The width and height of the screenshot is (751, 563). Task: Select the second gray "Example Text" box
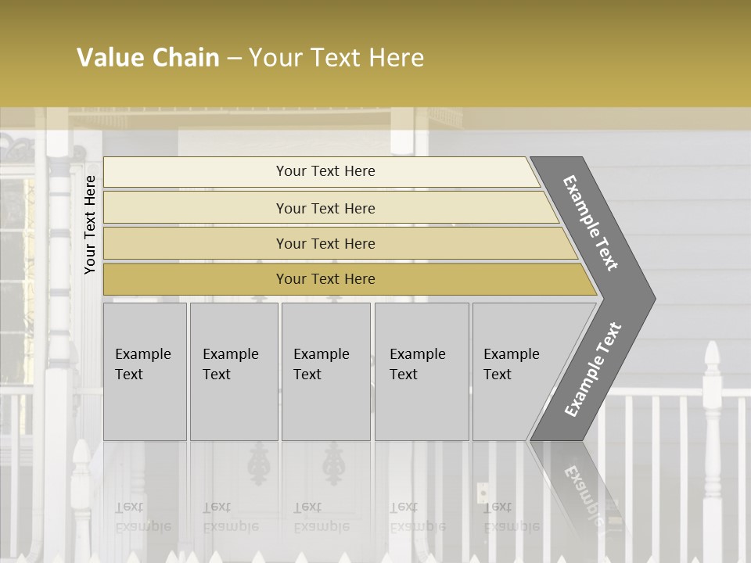[233, 371]
